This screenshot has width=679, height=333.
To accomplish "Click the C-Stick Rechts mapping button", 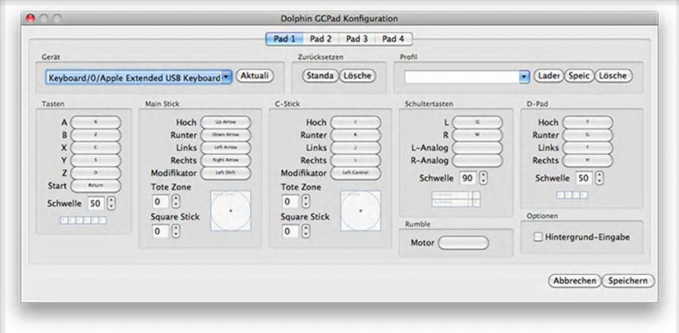I will [x=355, y=160].
